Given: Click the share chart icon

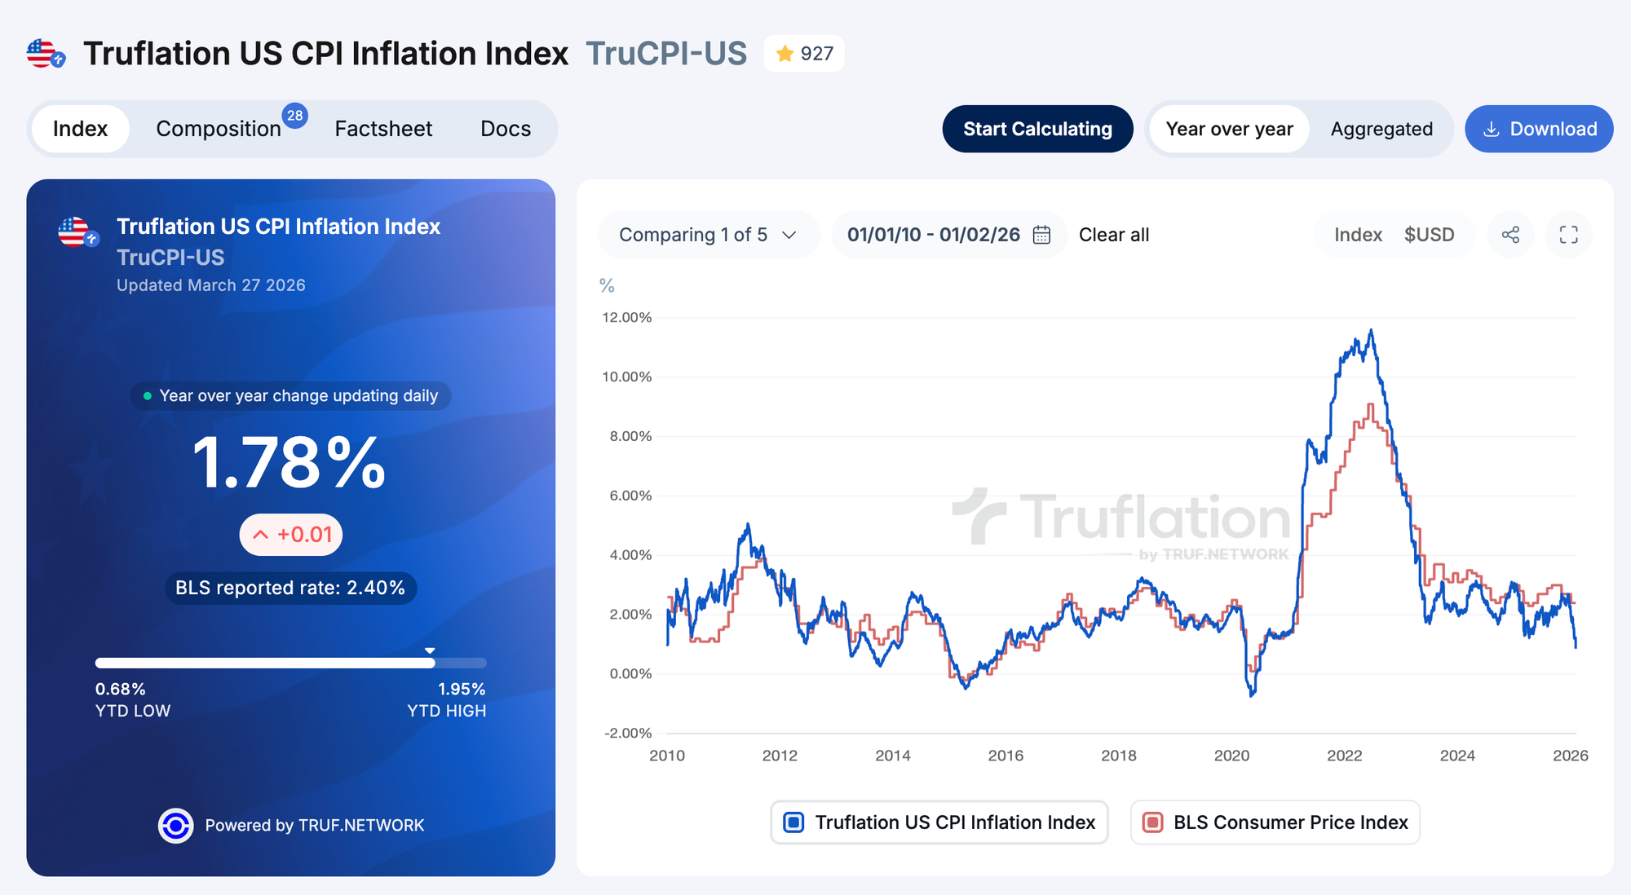Looking at the screenshot, I should pyautogui.click(x=1510, y=235).
